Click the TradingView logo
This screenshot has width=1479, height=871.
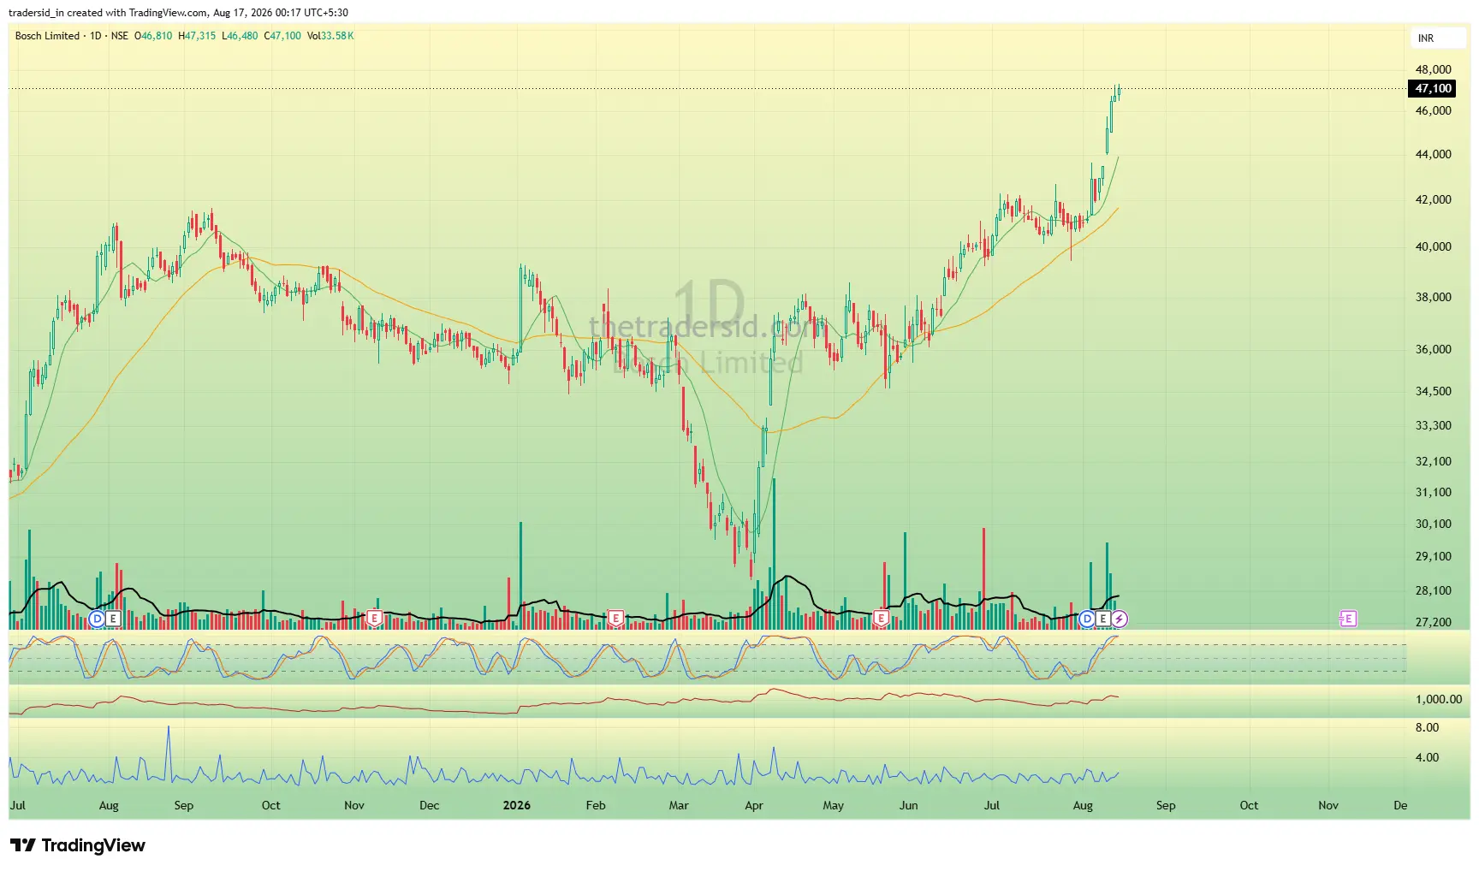[78, 845]
